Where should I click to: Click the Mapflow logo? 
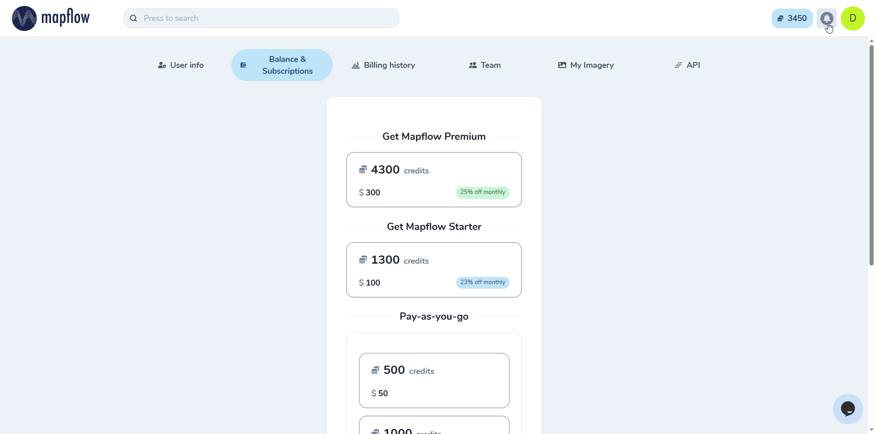tap(51, 18)
